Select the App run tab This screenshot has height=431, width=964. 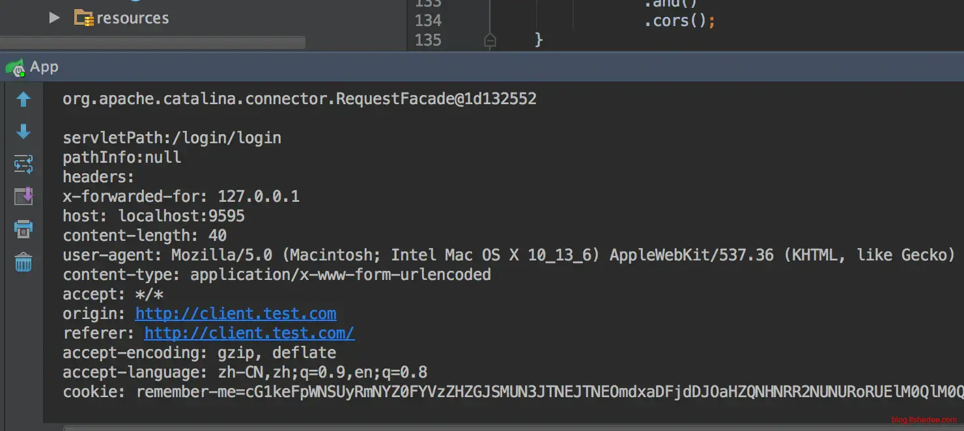click(44, 67)
